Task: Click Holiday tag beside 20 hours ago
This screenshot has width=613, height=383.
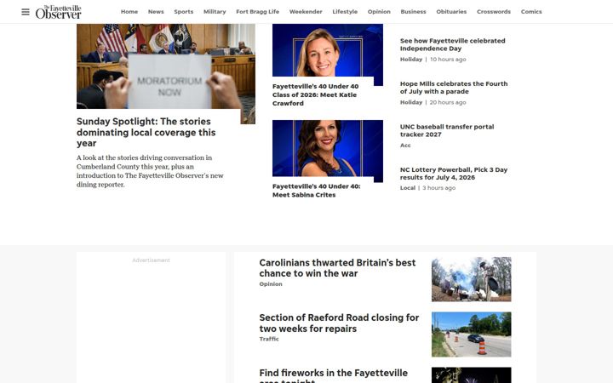Action: tap(411, 102)
